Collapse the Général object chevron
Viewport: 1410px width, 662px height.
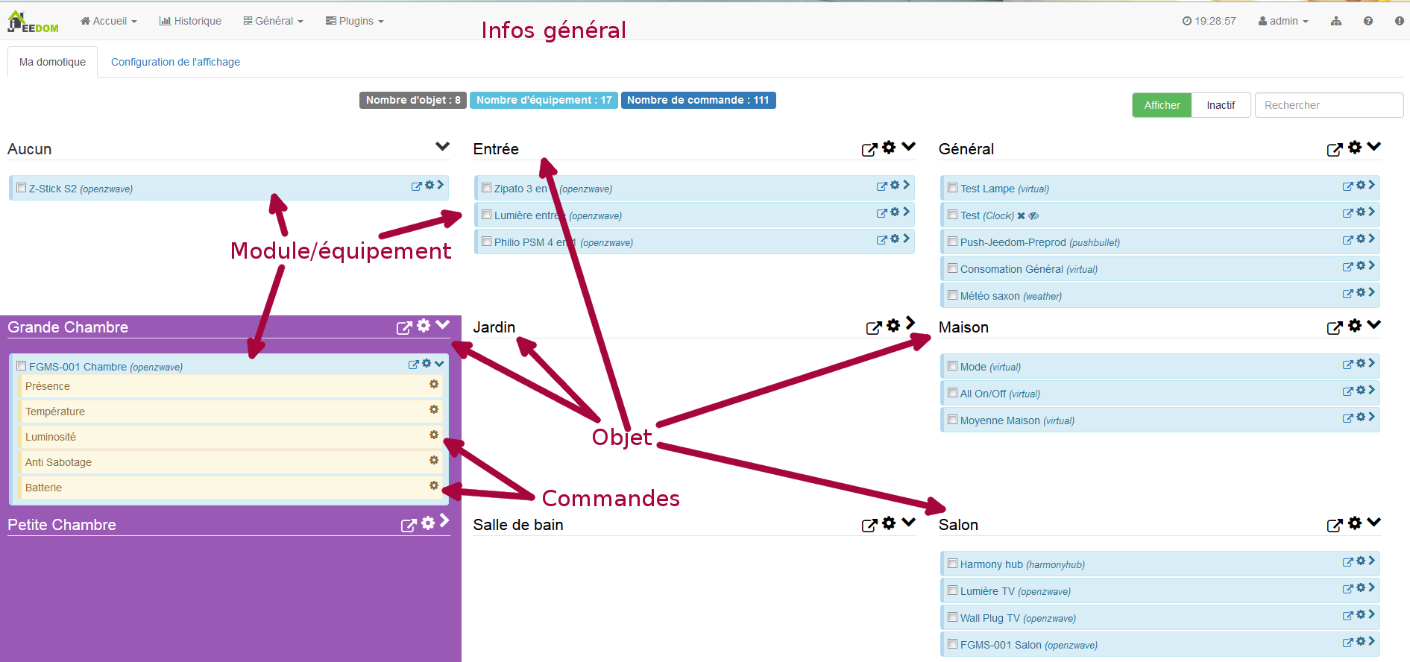click(1374, 146)
